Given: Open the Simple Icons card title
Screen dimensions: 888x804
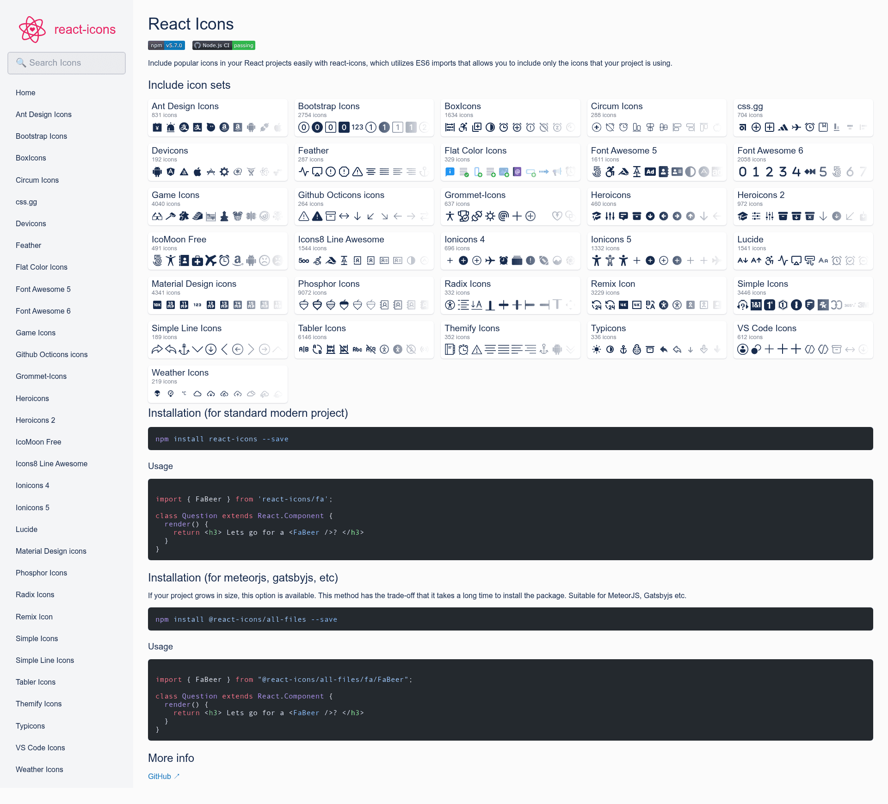Looking at the screenshot, I should 763,284.
